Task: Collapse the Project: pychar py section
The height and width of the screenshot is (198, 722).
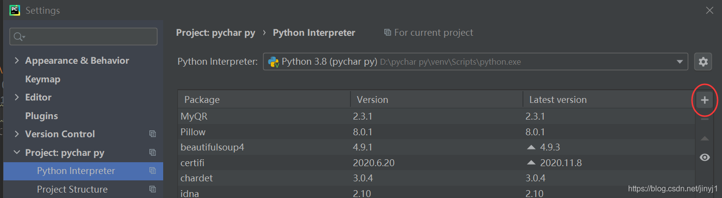Action: (17, 152)
